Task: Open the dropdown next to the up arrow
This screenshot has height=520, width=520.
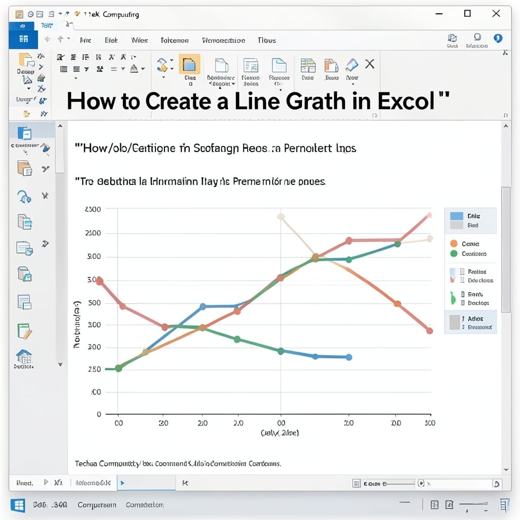Action: 69,39
